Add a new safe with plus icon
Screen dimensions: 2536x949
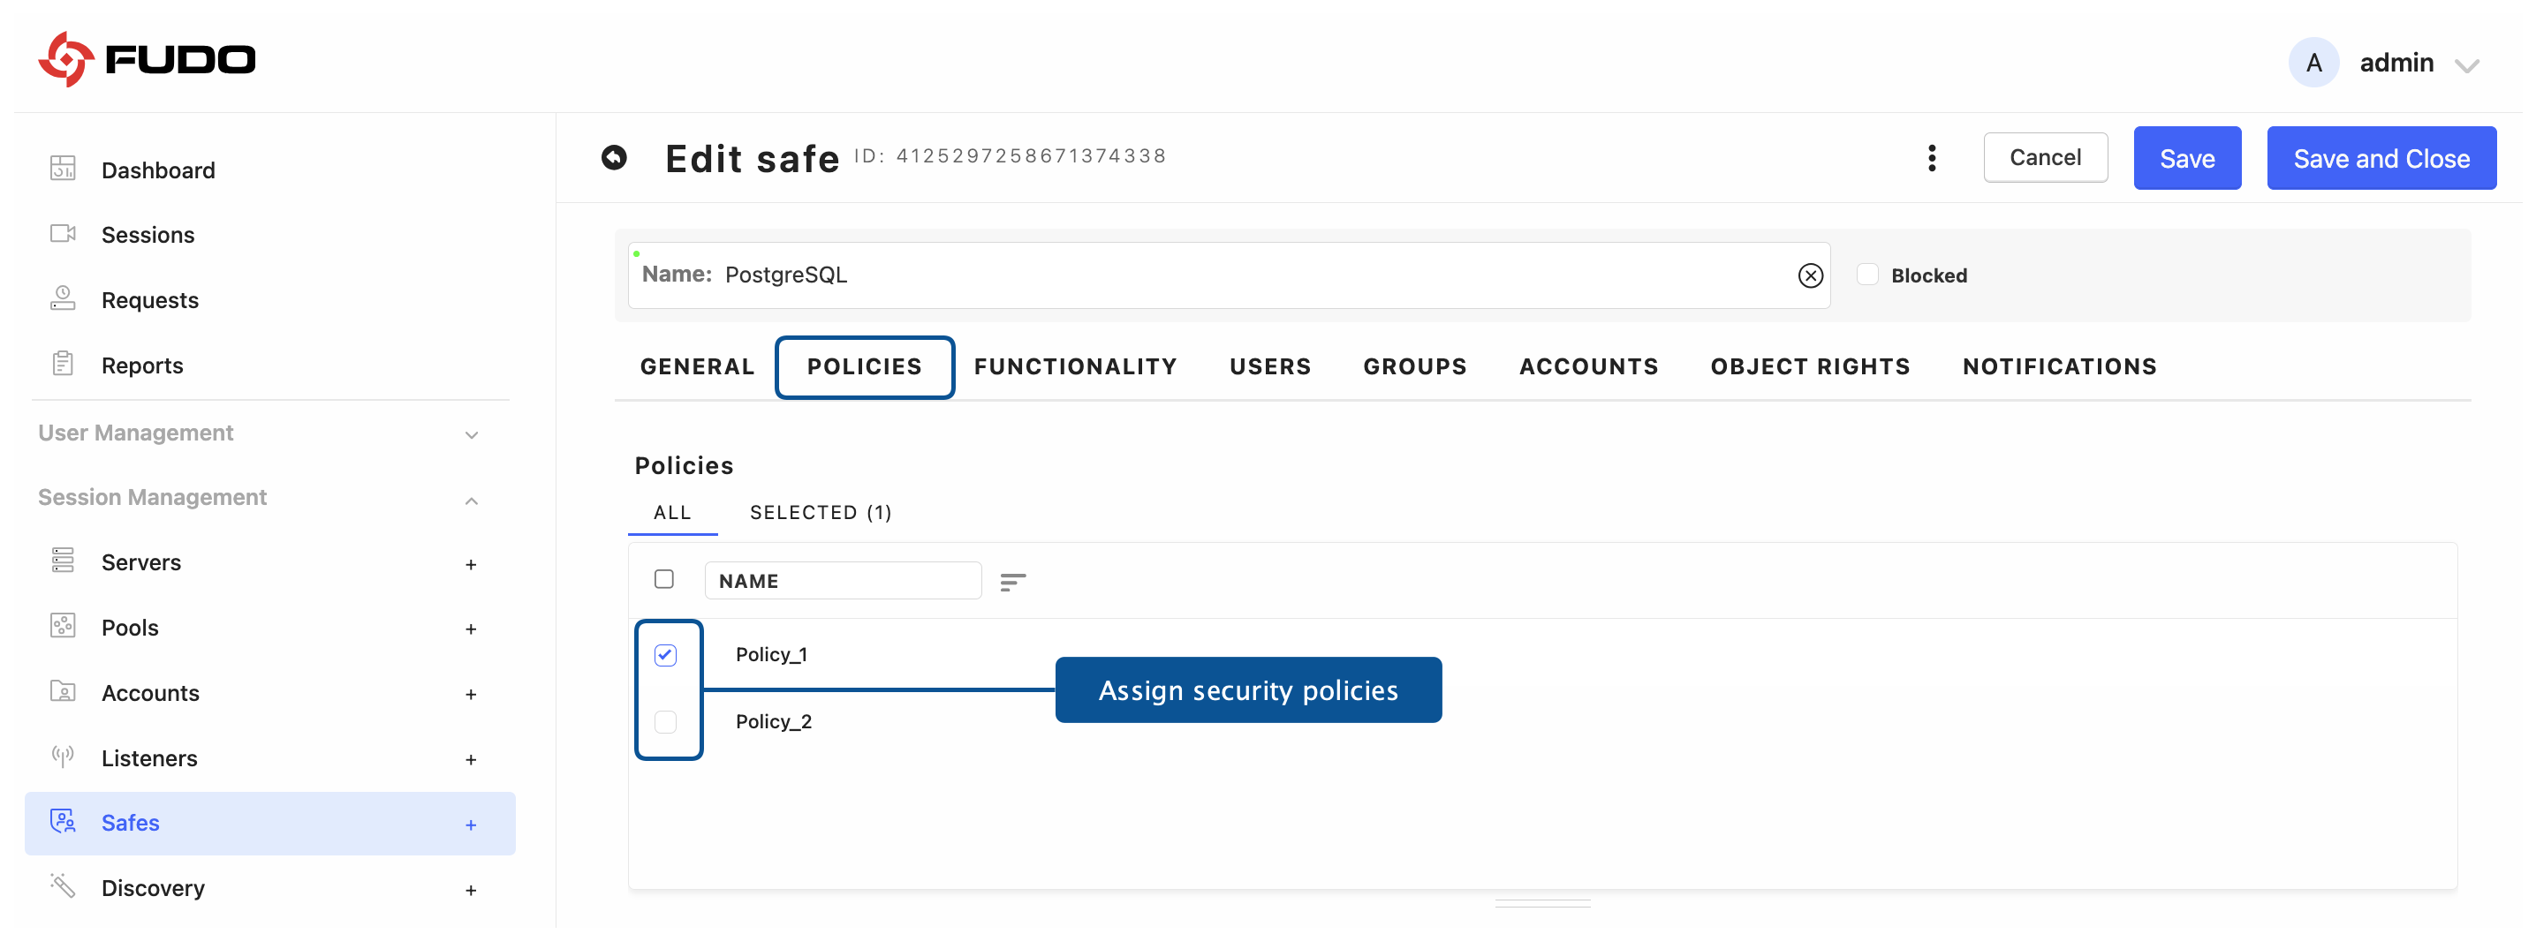click(471, 825)
